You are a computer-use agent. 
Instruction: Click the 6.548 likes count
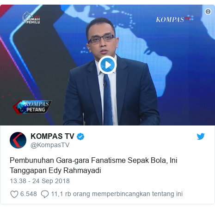tap(29, 194)
